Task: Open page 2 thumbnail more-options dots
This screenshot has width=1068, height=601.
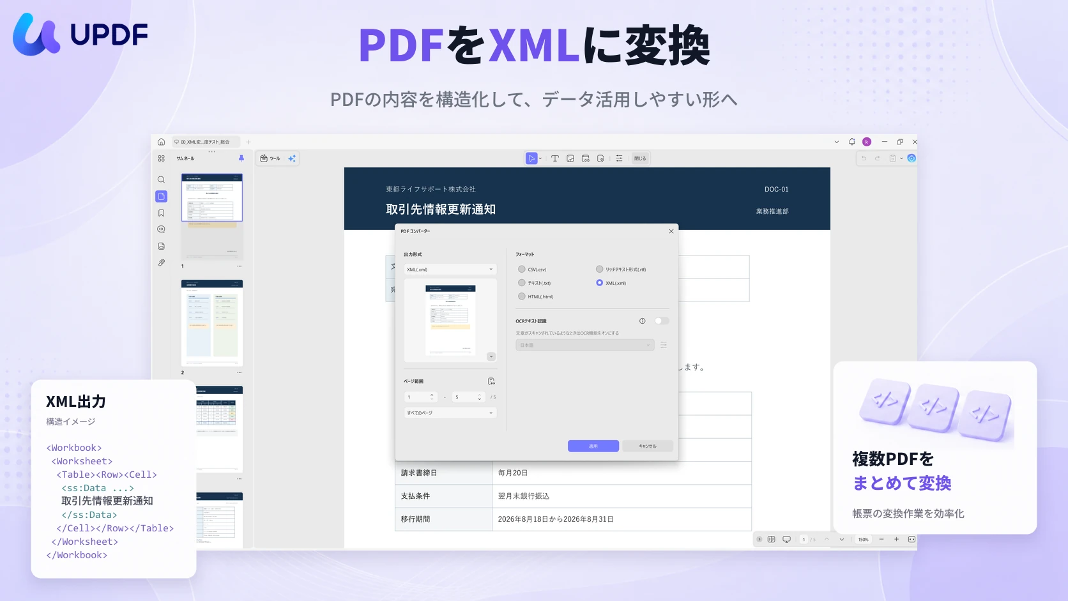Action: click(x=240, y=372)
